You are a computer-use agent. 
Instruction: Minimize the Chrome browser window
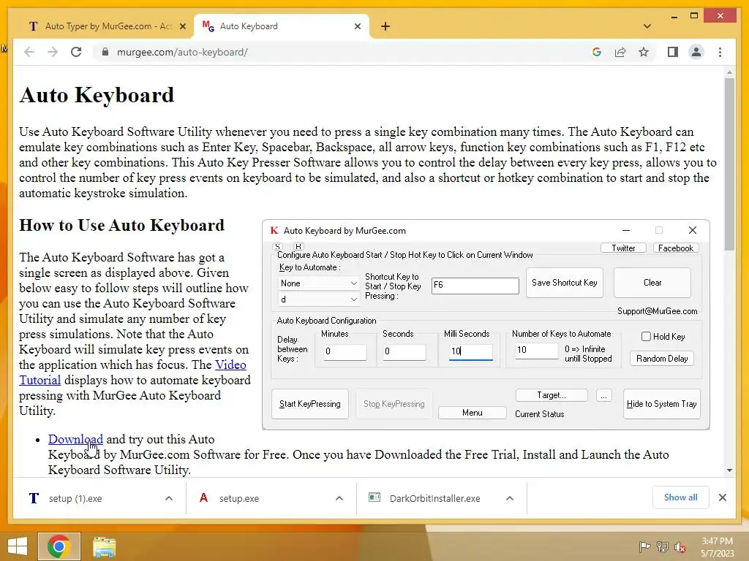[674, 17]
